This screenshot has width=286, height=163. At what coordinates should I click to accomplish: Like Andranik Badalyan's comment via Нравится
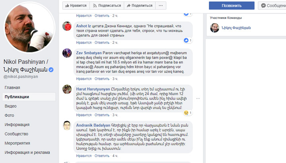(x=84, y=156)
